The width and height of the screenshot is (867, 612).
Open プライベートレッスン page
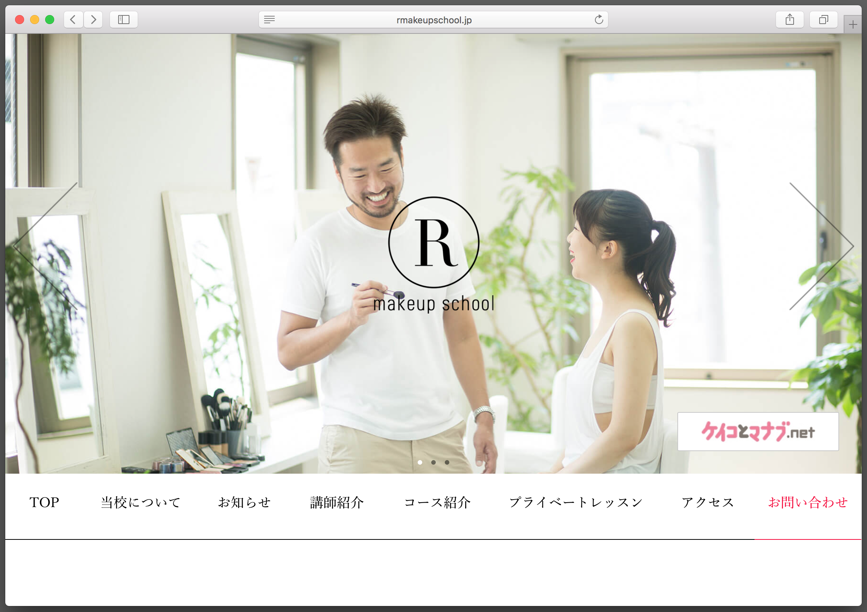(575, 502)
